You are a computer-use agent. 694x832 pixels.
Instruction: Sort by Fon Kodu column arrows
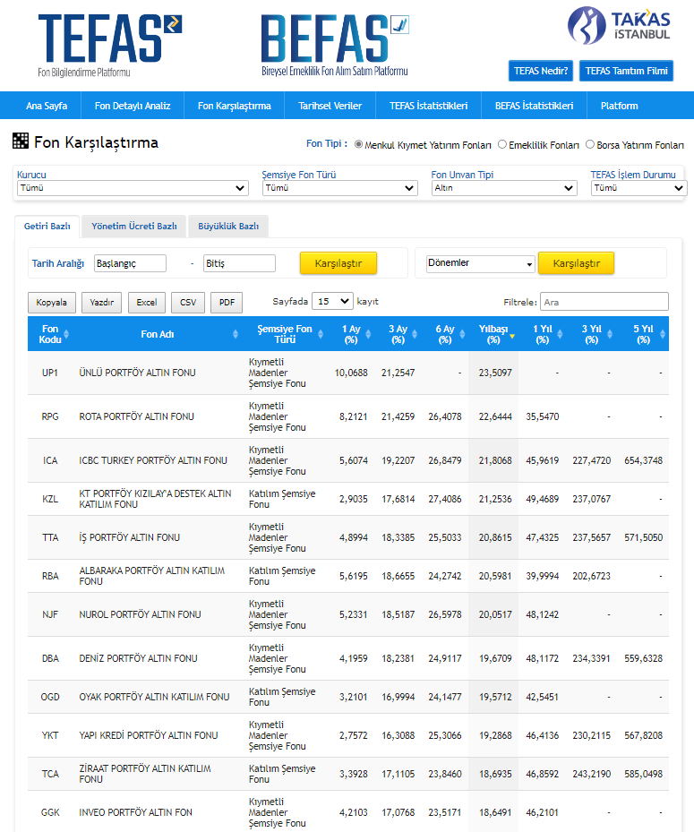point(66,334)
